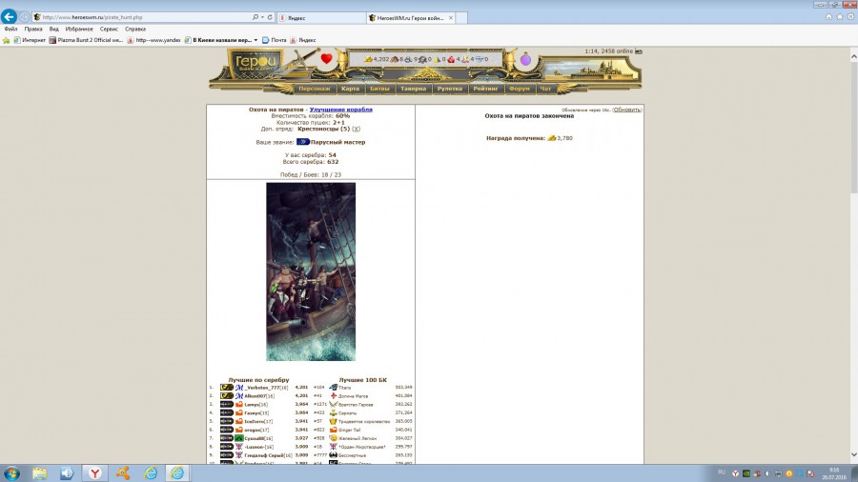The image size is (858, 482).
Task: Click the ore resource icon
Action: click(x=408, y=59)
